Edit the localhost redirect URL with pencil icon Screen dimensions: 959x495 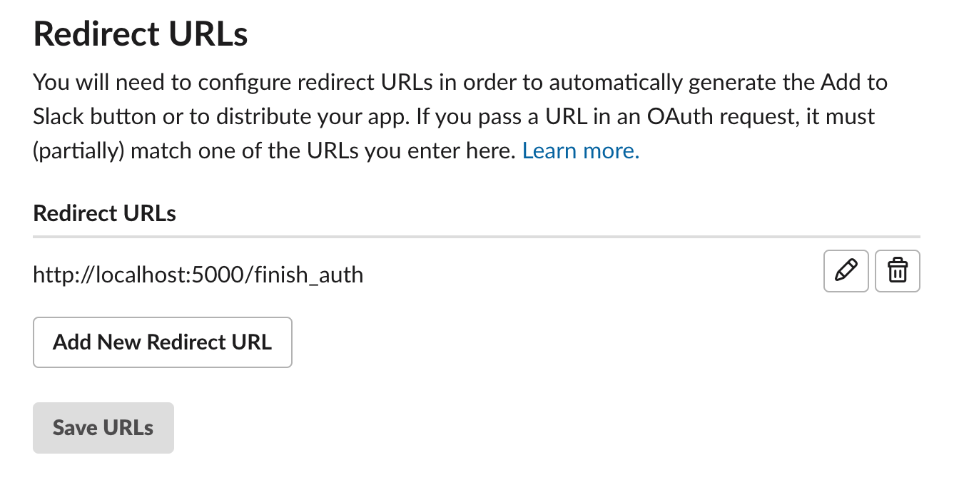point(846,271)
